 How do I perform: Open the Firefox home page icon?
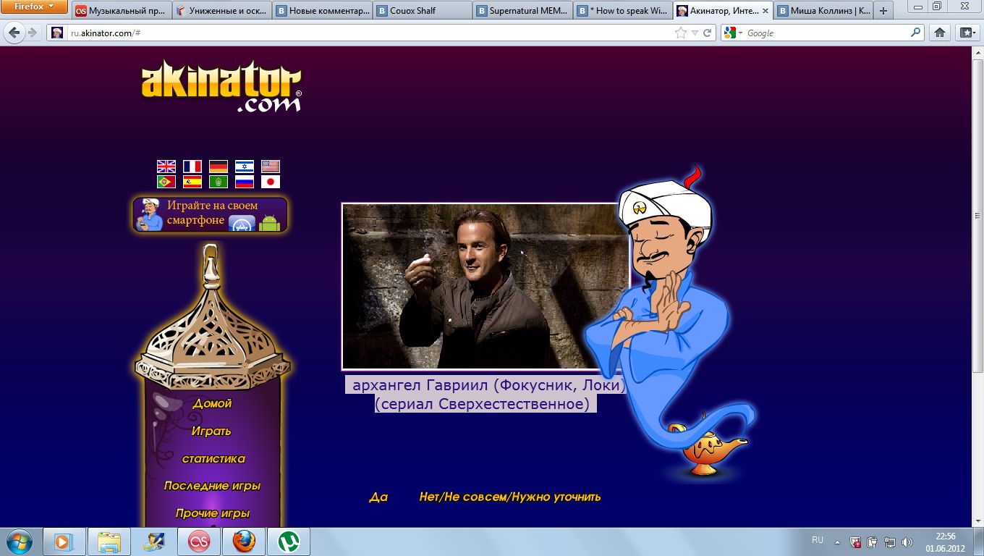pos(940,33)
